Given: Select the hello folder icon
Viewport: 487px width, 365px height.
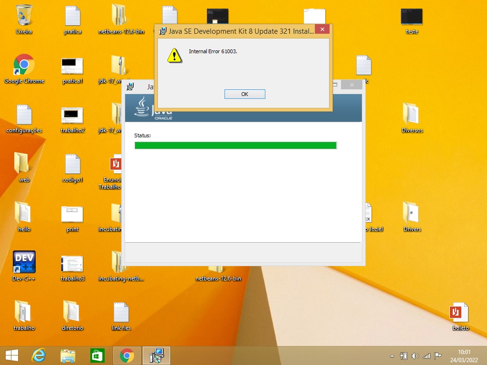Looking at the screenshot, I should 24,217.
